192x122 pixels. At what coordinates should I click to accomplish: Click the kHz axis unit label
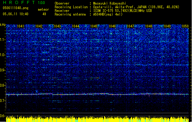coord(3,25)
